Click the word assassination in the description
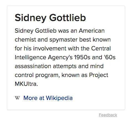129x118 pixels. coord(33,66)
